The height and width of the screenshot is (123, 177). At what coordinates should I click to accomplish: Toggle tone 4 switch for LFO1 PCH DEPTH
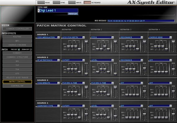[79, 49]
